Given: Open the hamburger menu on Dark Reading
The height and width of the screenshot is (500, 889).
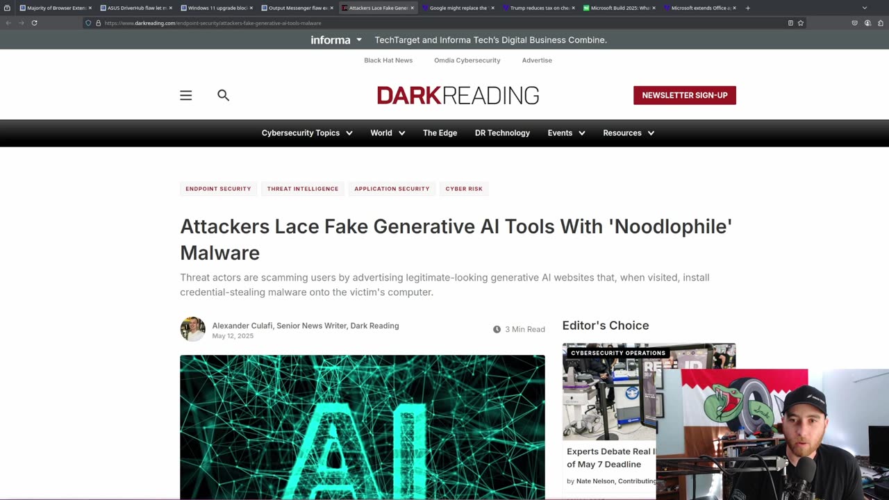Looking at the screenshot, I should pyautogui.click(x=185, y=95).
